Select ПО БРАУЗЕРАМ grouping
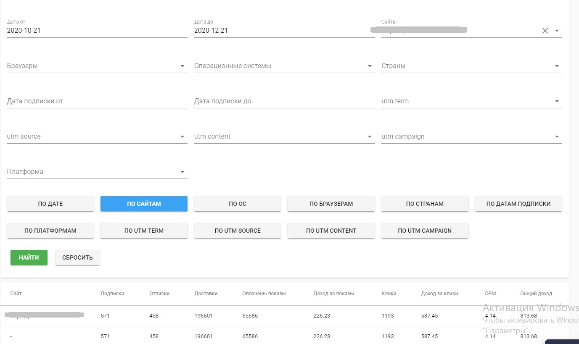The width and height of the screenshot is (579, 344). coord(331,204)
